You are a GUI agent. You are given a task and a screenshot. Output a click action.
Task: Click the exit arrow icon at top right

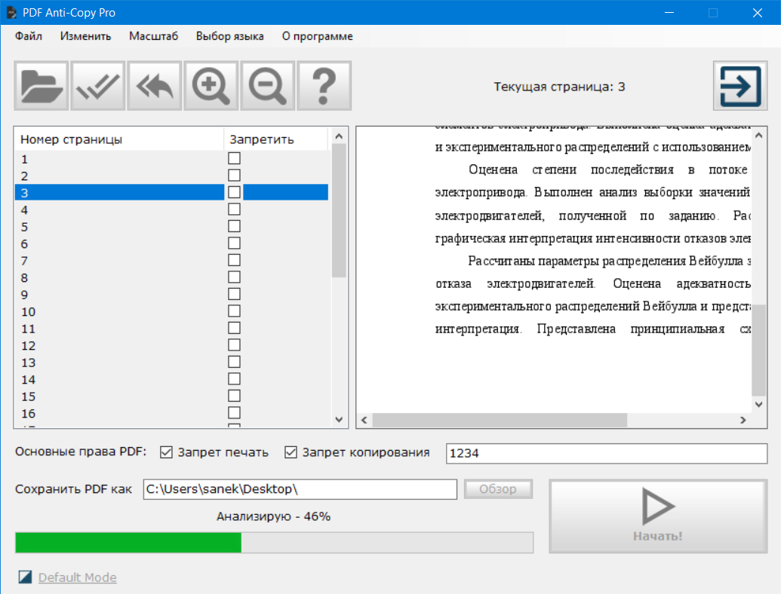click(735, 87)
